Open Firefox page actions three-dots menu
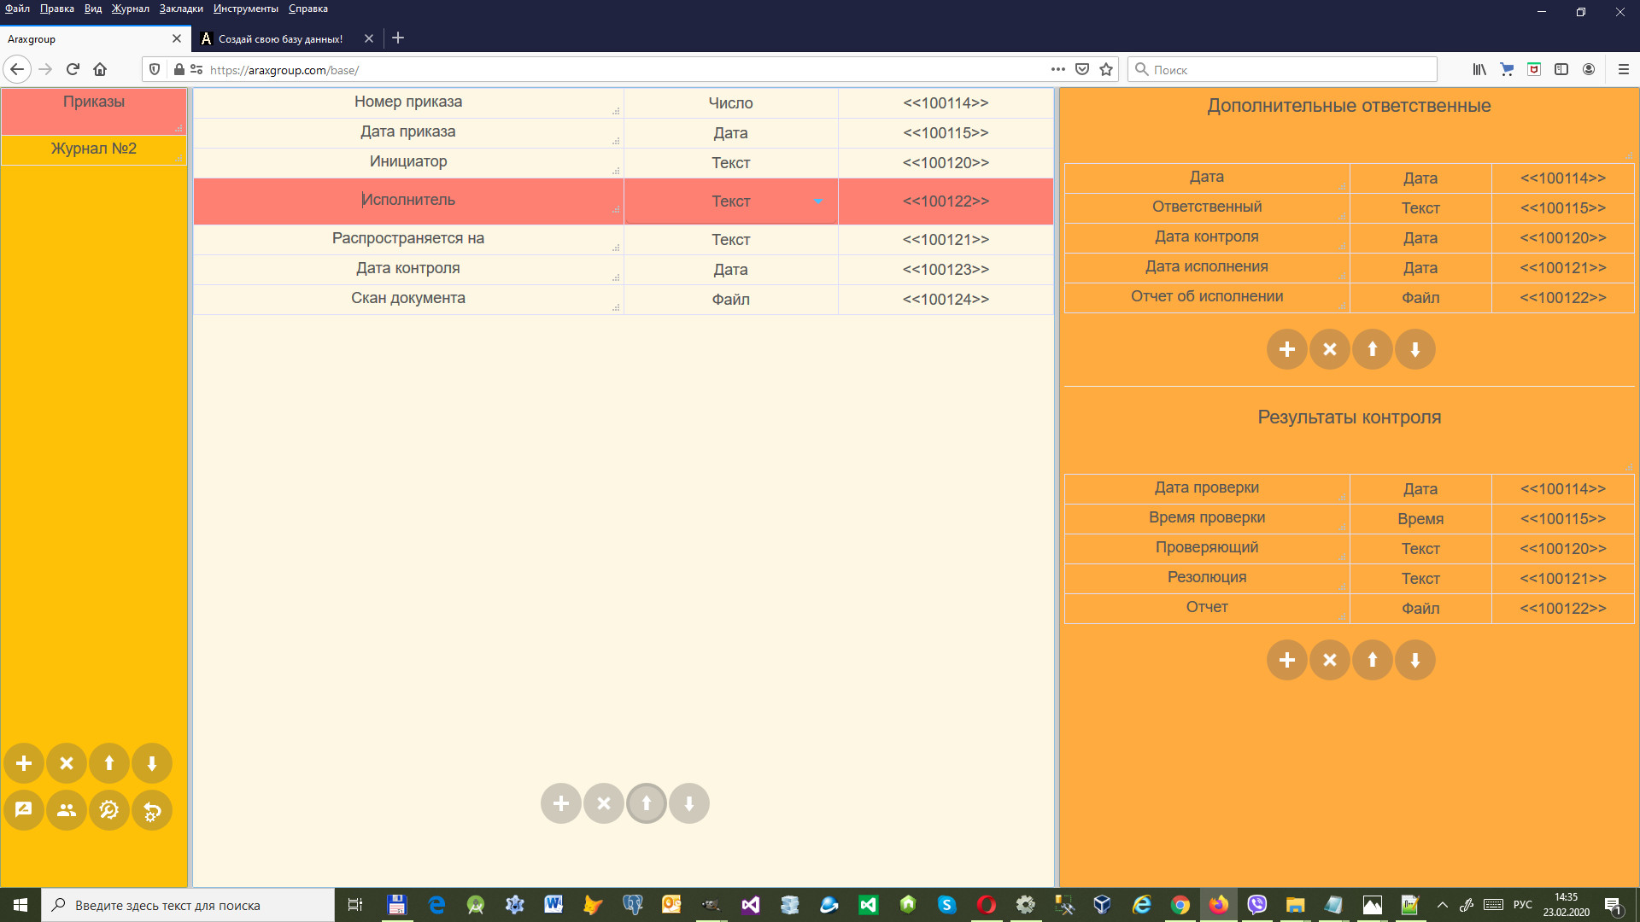The image size is (1640, 922). [1057, 69]
